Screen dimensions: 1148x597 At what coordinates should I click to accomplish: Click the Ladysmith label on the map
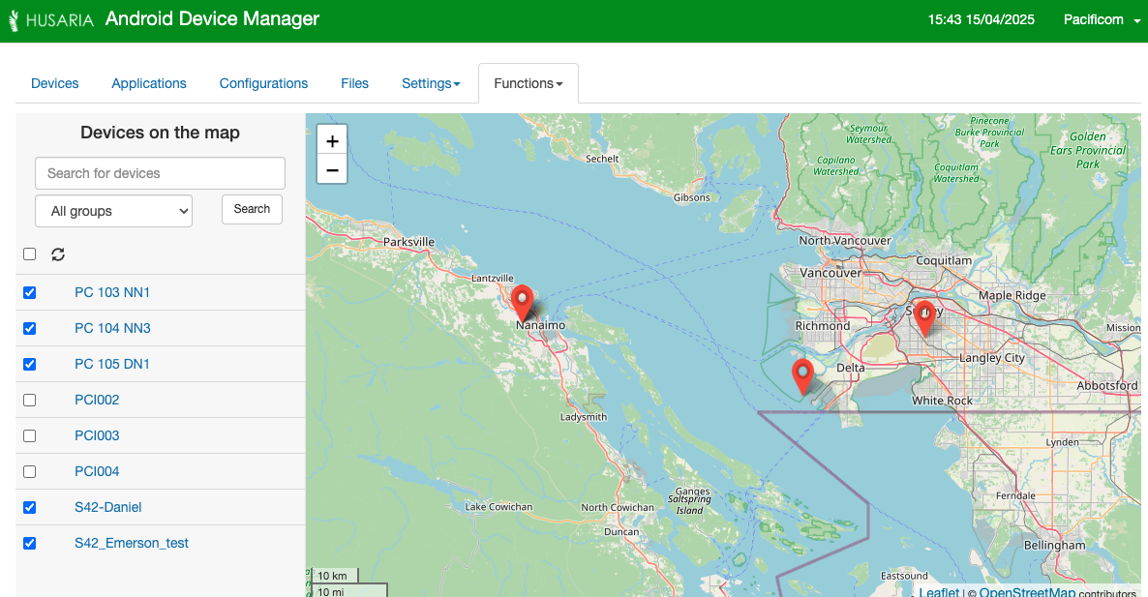pyautogui.click(x=584, y=417)
